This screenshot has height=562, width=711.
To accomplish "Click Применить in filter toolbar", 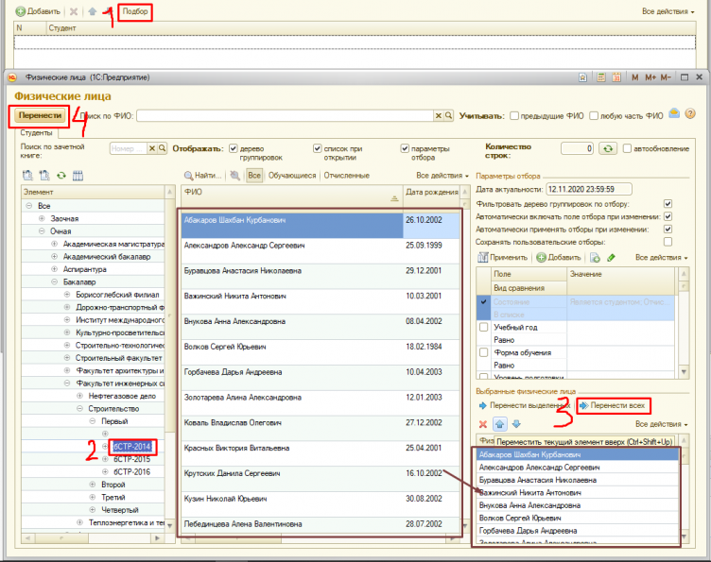I will click(x=503, y=258).
